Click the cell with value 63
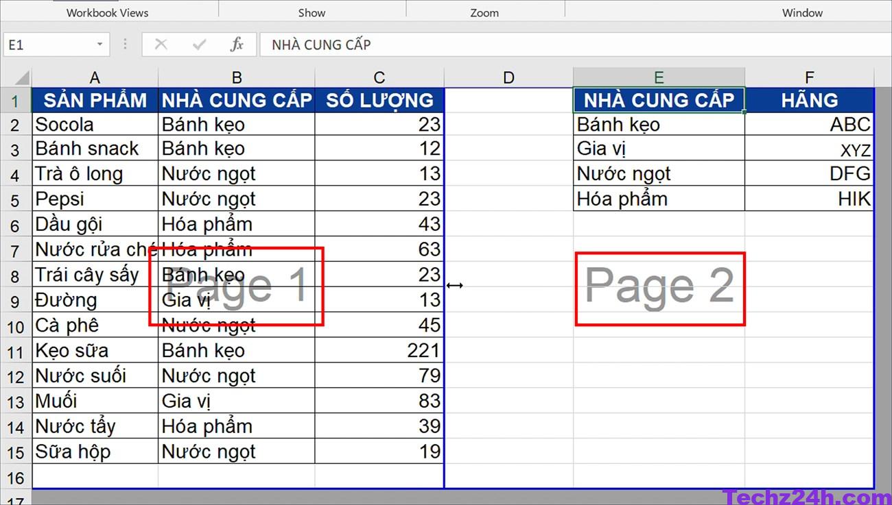892x505 pixels. coord(379,249)
